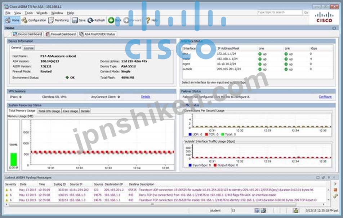Viewport: 343px width, 218px height.
Task: Float the Latest ASDM Syslog Messages panel
Action: [323, 178]
